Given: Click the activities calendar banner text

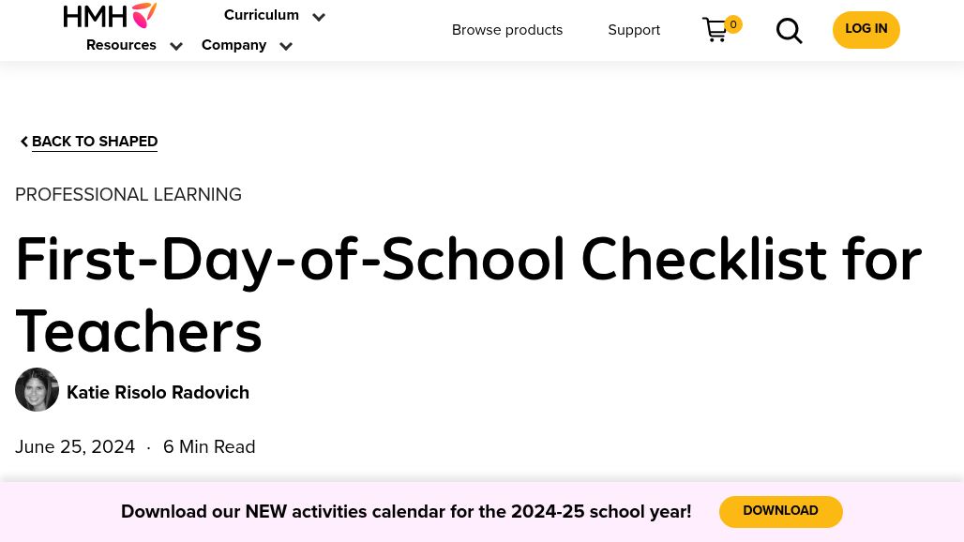Looking at the screenshot, I should (x=406, y=512).
